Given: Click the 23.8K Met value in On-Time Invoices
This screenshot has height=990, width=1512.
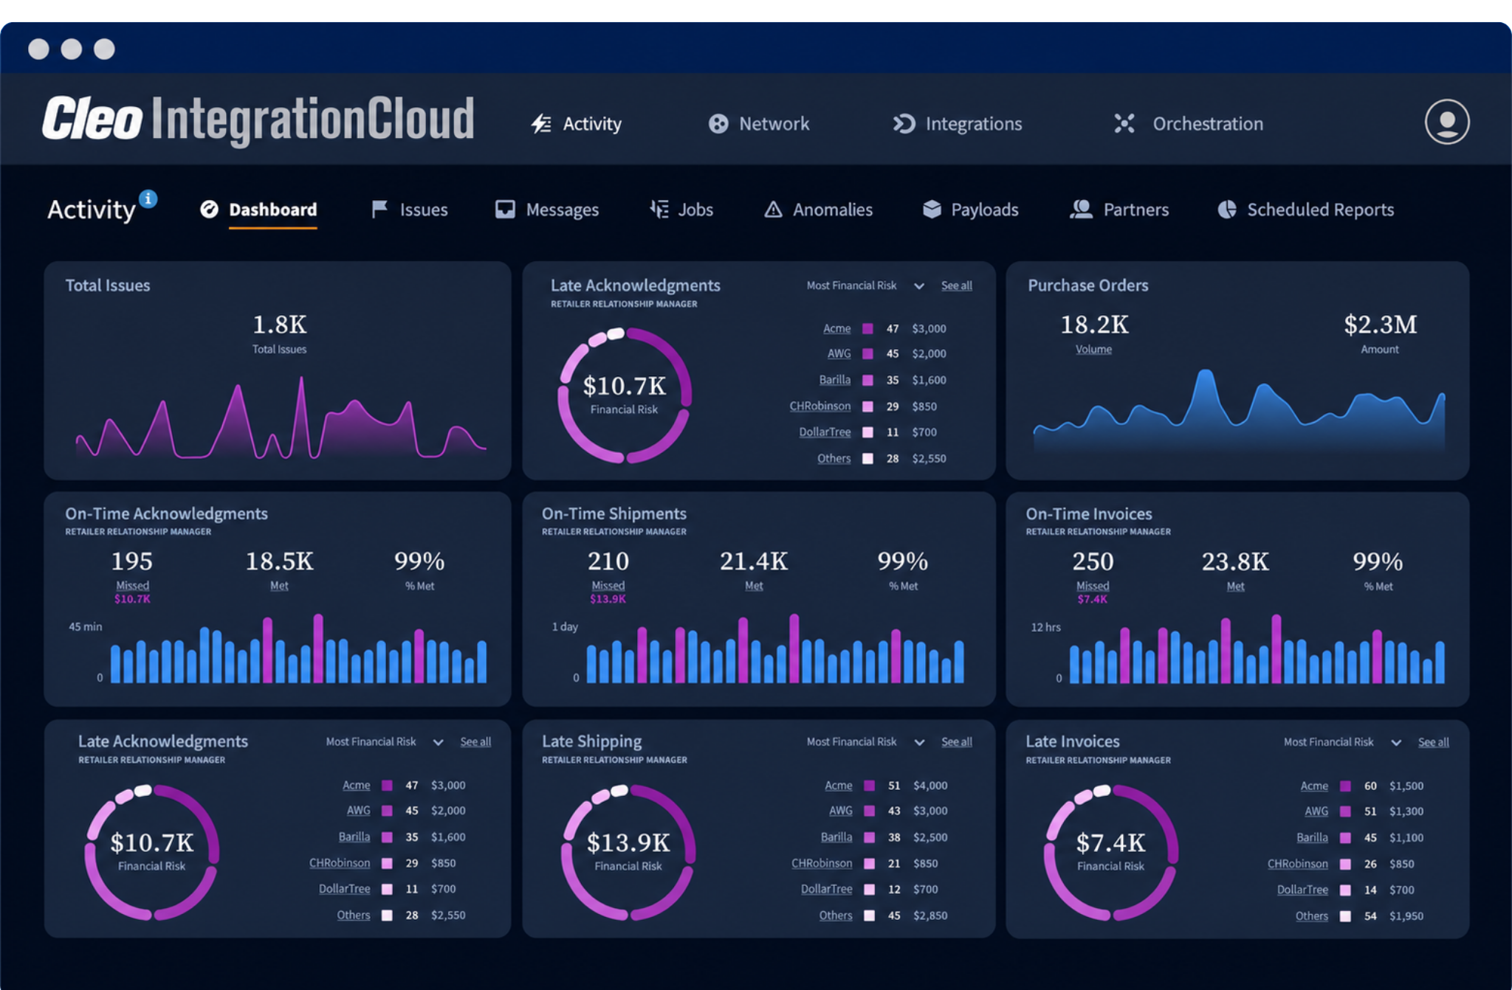Looking at the screenshot, I should tap(1235, 562).
